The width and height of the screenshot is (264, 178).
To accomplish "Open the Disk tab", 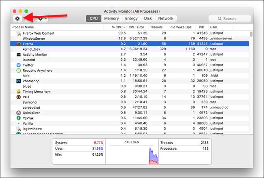I will (148, 19).
